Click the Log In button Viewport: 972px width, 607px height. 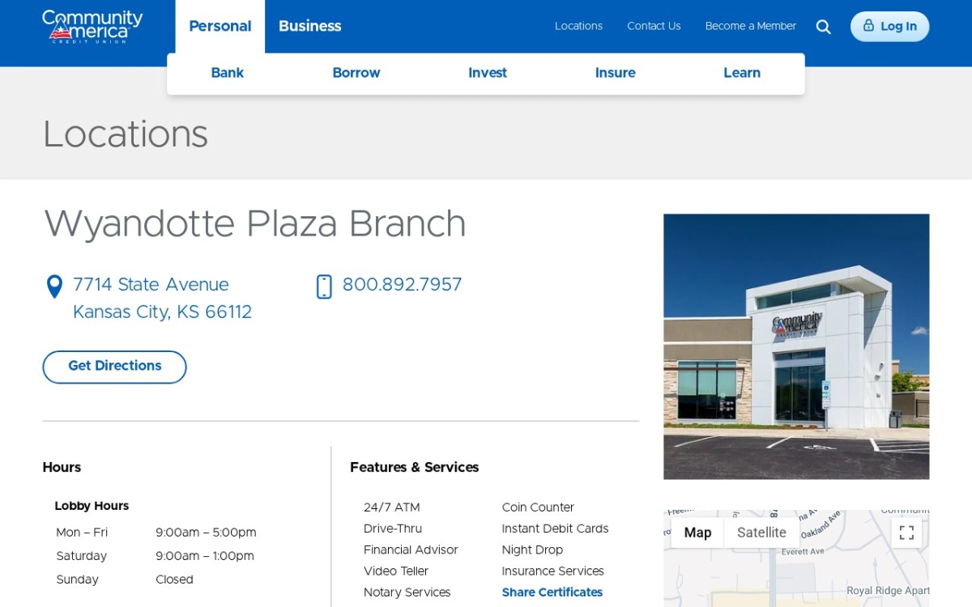click(x=889, y=26)
